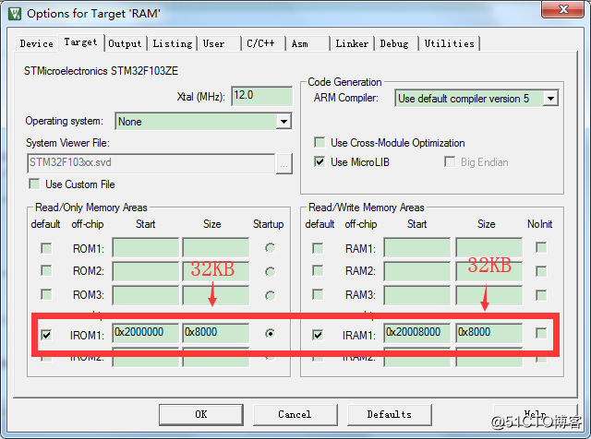The height and width of the screenshot is (439, 591).
Task: Click the ROM1 Start address field
Action: (x=146, y=247)
